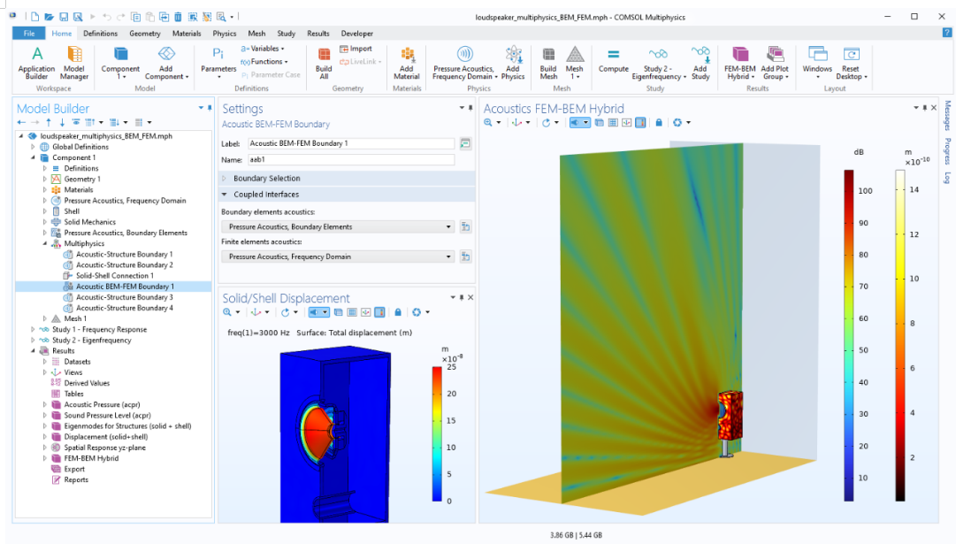956x544 pixels.
Task: Go to source of Finite elements acoustics interface
Action: (x=465, y=257)
